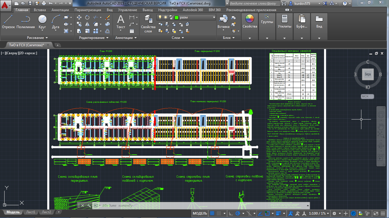Open Свойства слоя (Layer Properties)
The height and width of the screenshot is (218, 389).
coord(148,24)
